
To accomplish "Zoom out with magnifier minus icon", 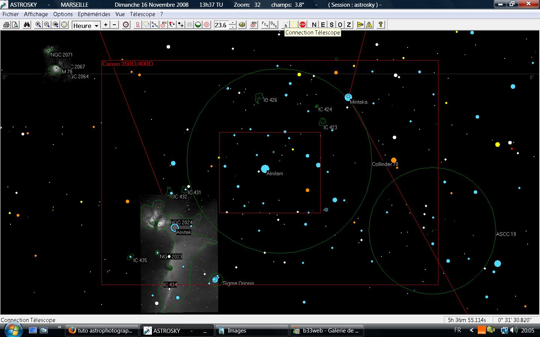I will 47,25.
